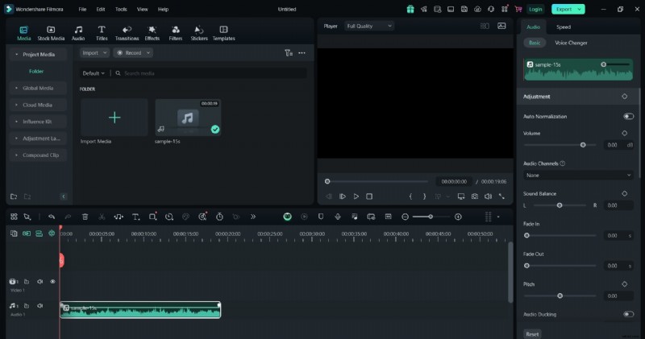Toggle the Sound Balance keyframe diamond
The width and height of the screenshot is (645, 339).
point(624,193)
